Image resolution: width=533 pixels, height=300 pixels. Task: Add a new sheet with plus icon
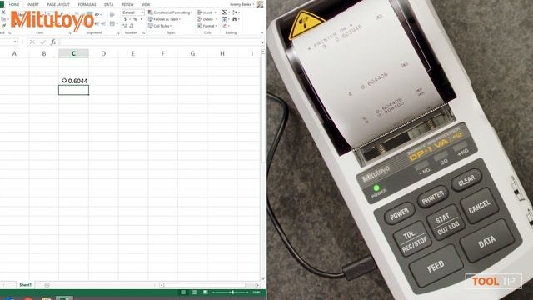pyautogui.click(x=47, y=285)
